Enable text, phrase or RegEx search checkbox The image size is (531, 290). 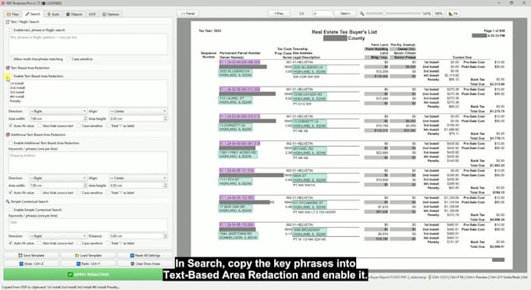tap(10, 30)
